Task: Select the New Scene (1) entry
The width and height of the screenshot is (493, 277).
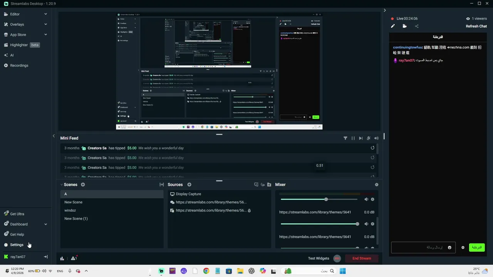Action: point(112,219)
